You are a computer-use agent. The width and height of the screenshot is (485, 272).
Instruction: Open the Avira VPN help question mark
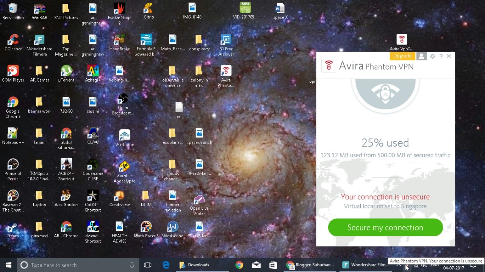coord(441,56)
